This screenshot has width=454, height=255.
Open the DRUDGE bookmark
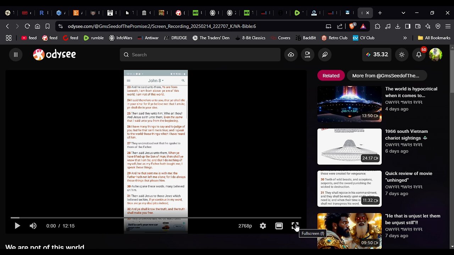(x=175, y=38)
